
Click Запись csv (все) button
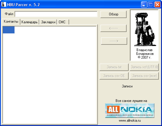click(x=144, y=76)
